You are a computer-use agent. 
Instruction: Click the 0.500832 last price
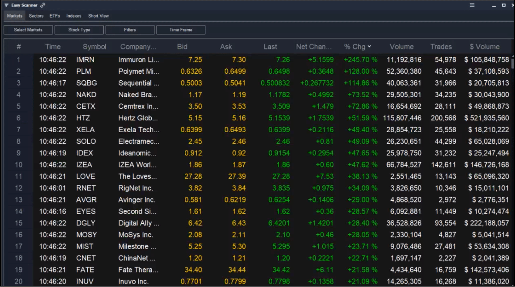(275, 83)
